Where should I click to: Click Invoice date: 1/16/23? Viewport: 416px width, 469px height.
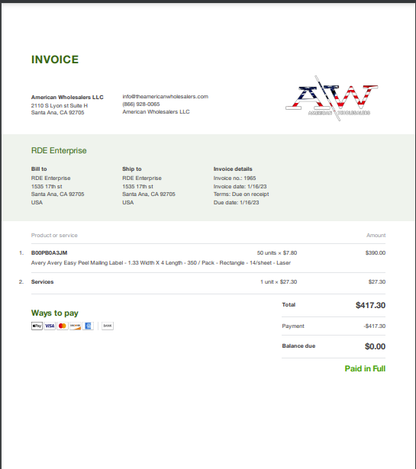pos(240,186)
